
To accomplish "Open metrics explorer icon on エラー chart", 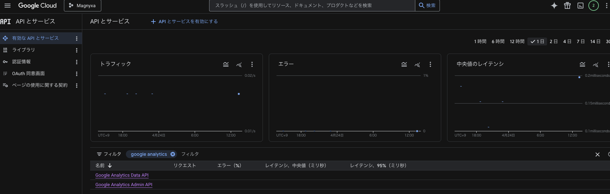I will [x=417, y=65].
